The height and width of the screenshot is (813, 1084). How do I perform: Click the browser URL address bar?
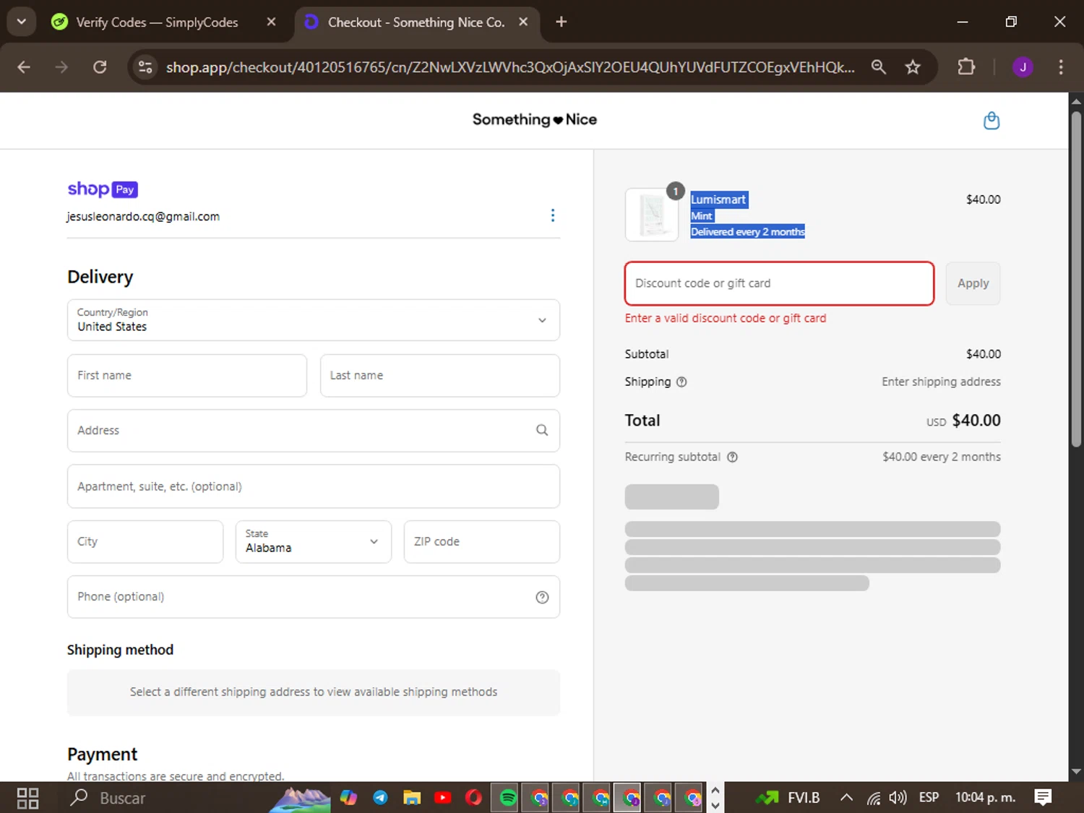click(x=510, y=67)
